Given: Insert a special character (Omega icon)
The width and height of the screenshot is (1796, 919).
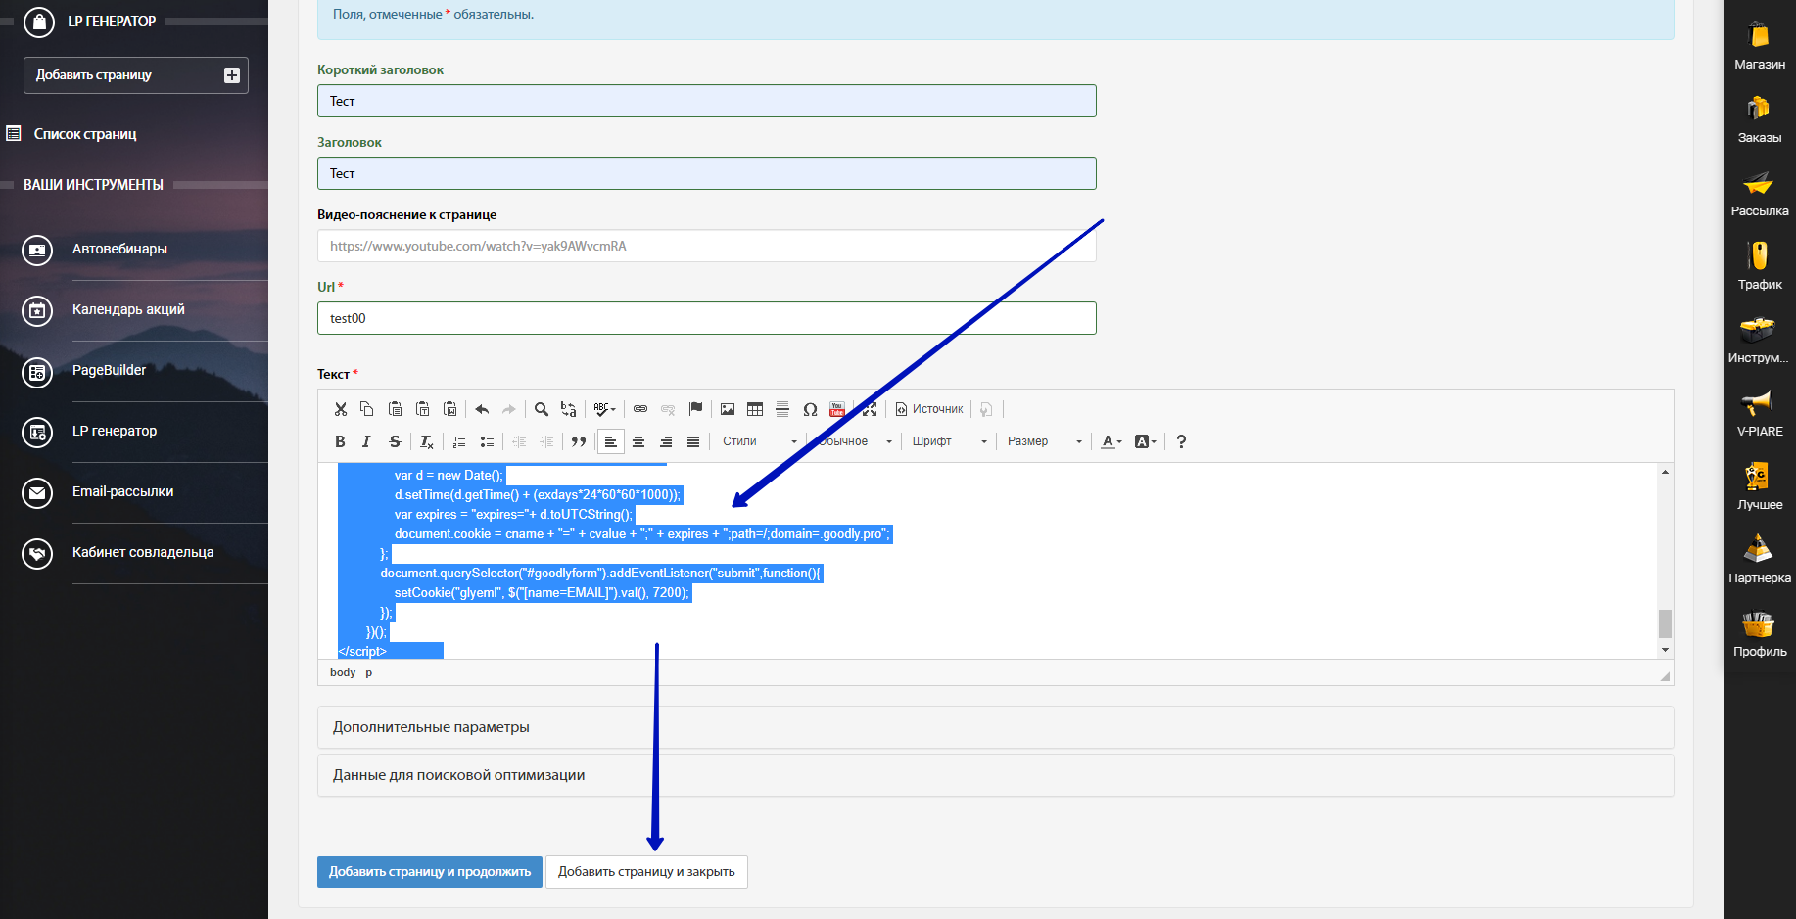Looking at the screenshot, I should pyautogui.click(x=810, y=409).
